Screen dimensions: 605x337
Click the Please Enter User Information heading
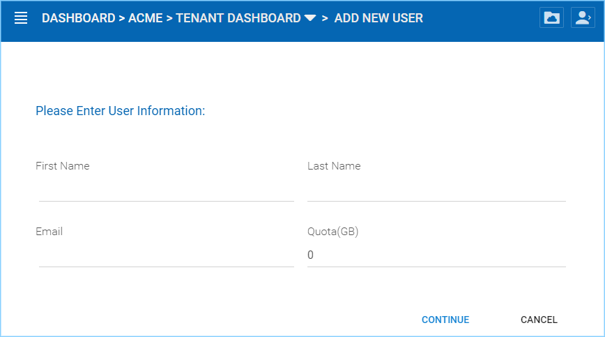tap(121, 111)
